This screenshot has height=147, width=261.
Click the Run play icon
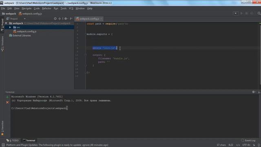point(241,13)
